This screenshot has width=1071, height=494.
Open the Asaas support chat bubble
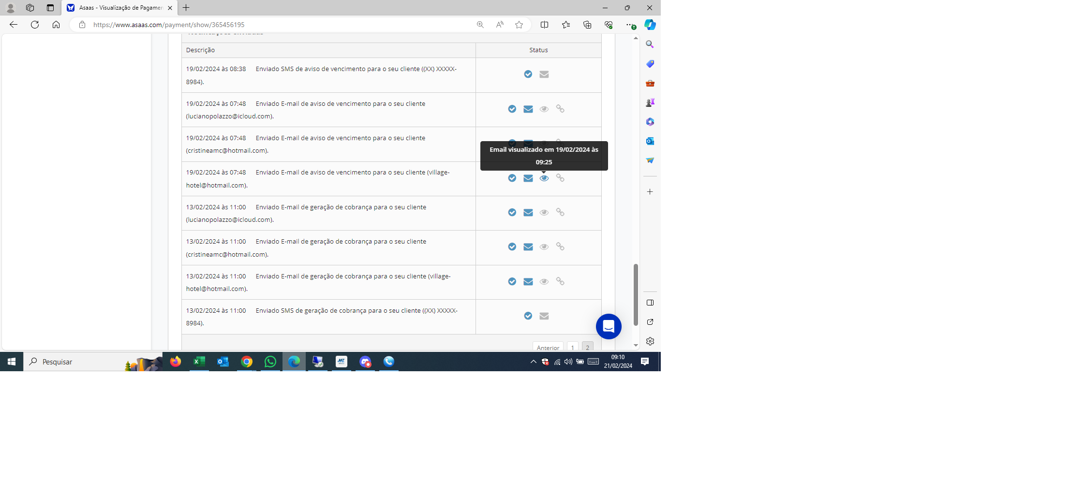pos(609,327)
